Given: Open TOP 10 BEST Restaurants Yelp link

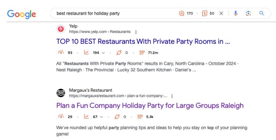Looking at the screenshot, I should tap(143, 42).
